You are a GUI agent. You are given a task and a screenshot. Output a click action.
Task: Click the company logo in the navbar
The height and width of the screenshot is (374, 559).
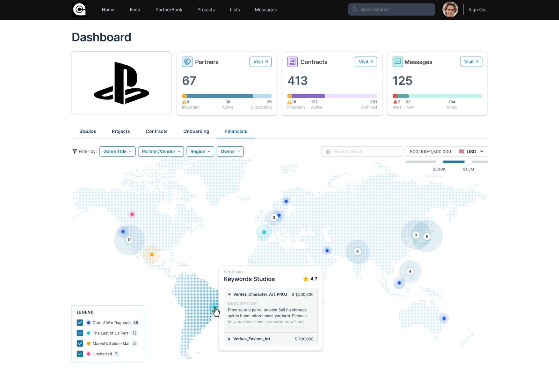click(x=79, y=9)
